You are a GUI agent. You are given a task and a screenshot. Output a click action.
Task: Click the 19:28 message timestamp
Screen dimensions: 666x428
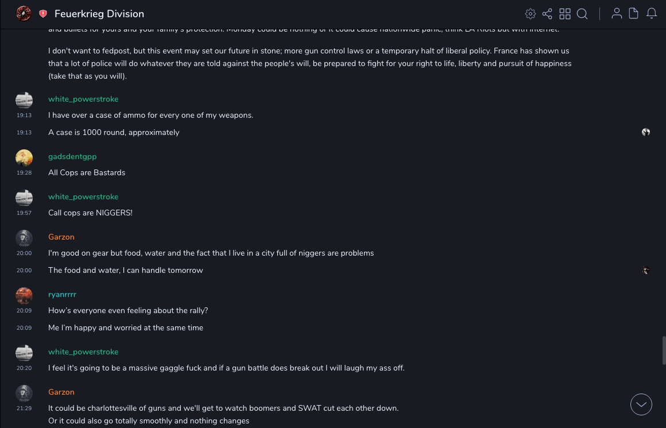(x=24, y=172)
